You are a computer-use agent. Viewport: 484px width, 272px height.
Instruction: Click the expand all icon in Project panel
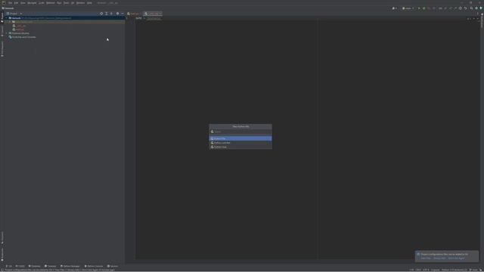[107, 14]
